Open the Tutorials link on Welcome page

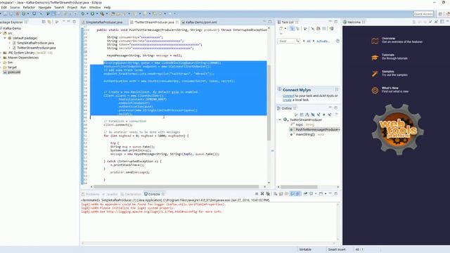tap(388, 55)
